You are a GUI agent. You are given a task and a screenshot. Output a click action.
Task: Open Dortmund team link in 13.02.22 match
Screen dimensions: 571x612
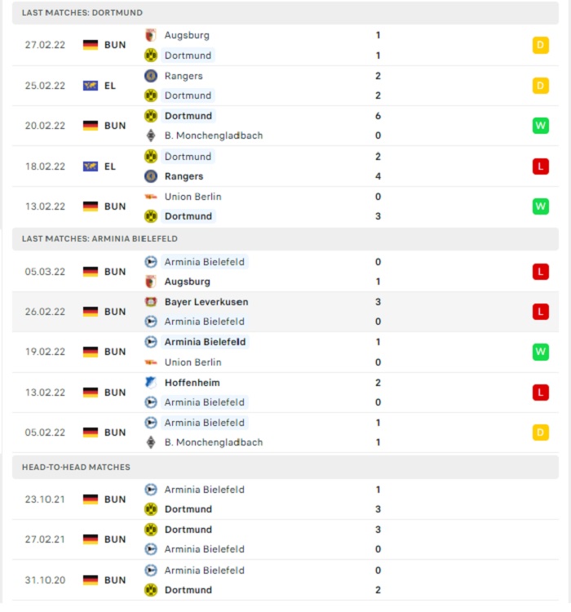(188, 216)
